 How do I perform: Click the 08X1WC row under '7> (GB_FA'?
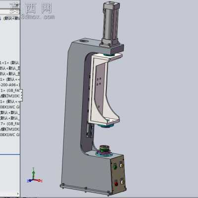pos(10,135)
